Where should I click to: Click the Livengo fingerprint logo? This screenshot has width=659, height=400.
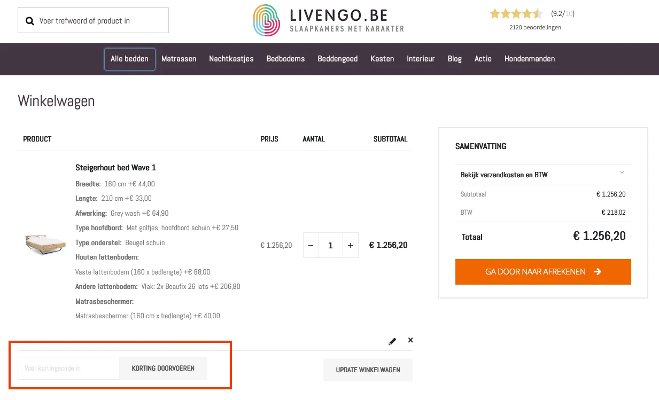coord(266,20)
